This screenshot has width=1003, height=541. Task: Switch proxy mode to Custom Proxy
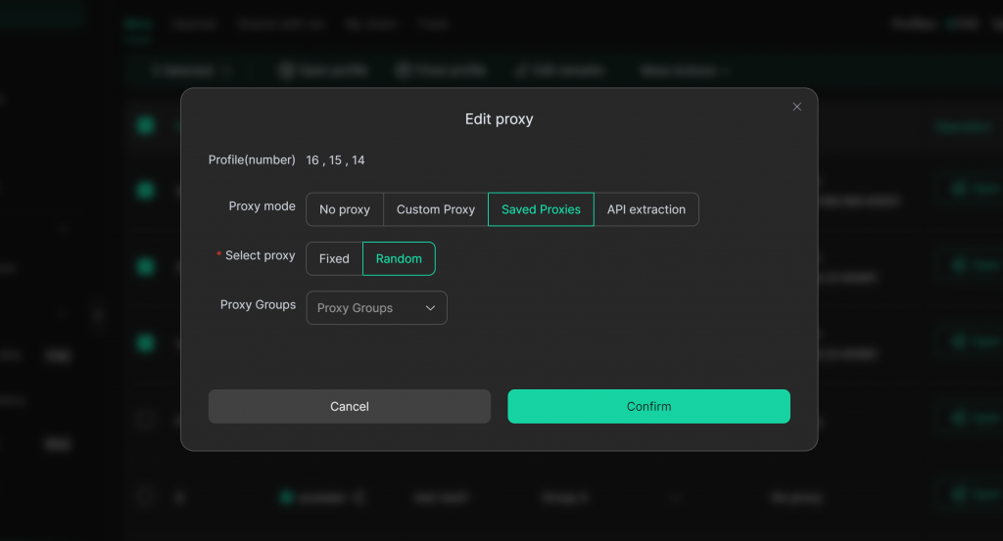(435, 209)
